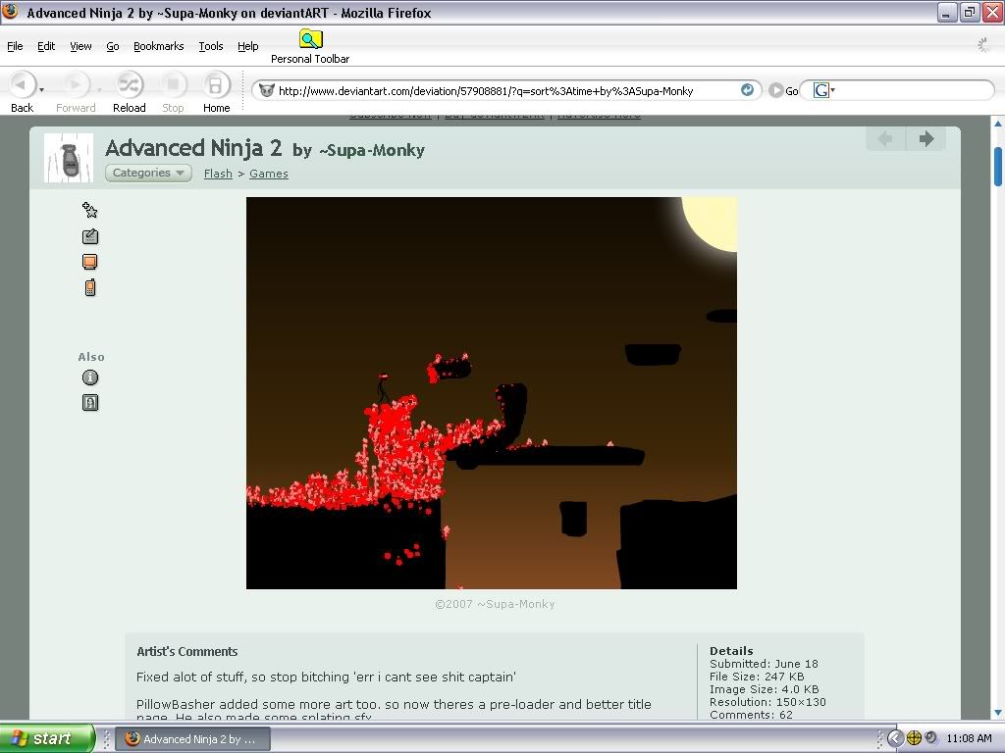1005x753 pixels.
Task: Click the artist avatar thumbnail
Action: pyautogui.click(x=69, y=158)
